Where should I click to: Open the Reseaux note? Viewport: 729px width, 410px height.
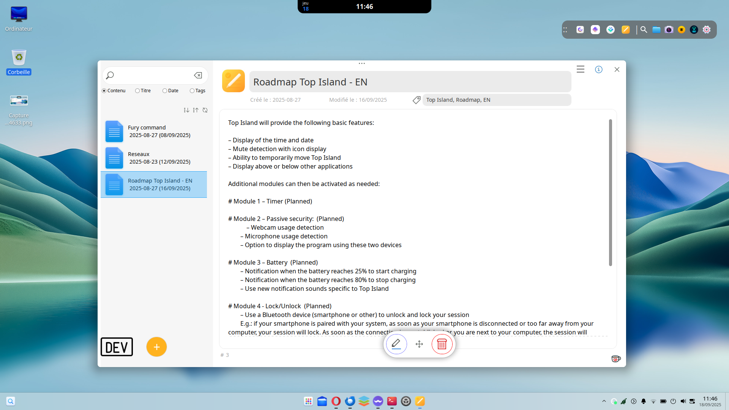pyautogui.click(x=154, y=158)
